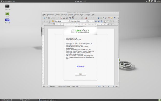Open the paragraph style dropdown showing Standard
Image resolution: width=161 pixels, height=101 pixels.
tap(69, 21)
